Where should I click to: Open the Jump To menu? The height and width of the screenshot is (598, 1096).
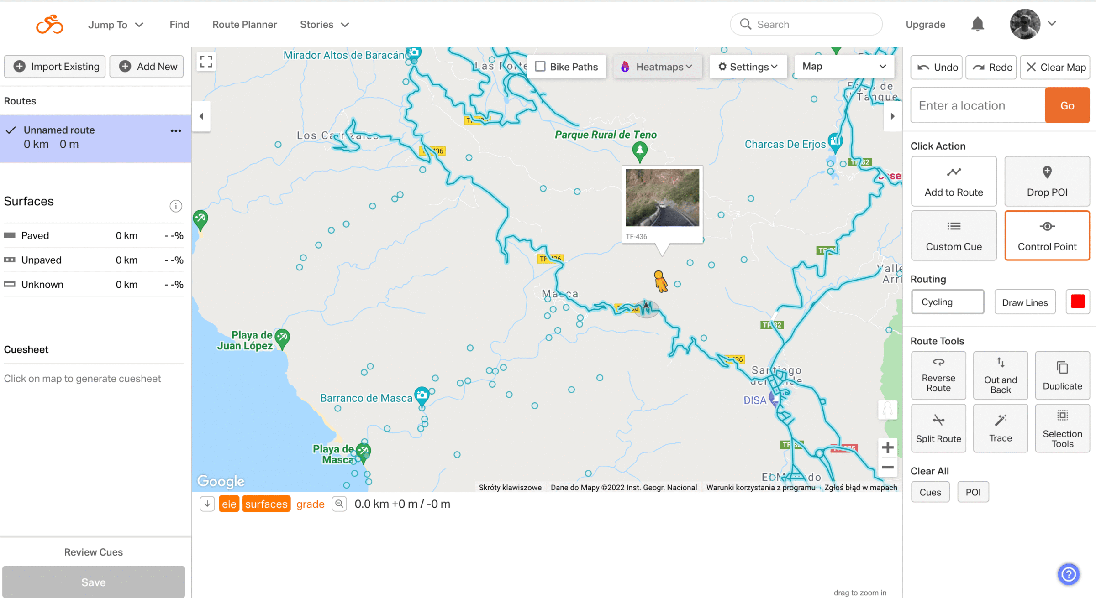[x=116, y=25]
